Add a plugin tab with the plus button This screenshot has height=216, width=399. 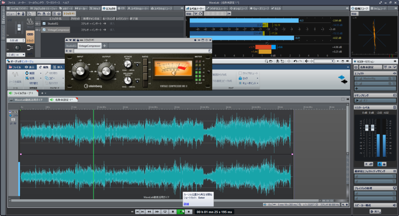coord(104,46)
